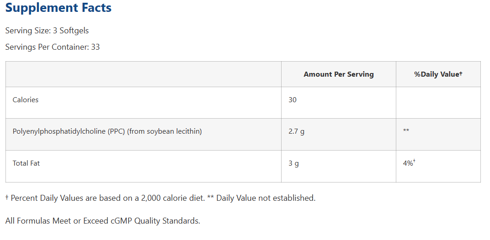
Task: Click the word Polyenylphosphatidylcholine in the table
Action: point(59,131)
